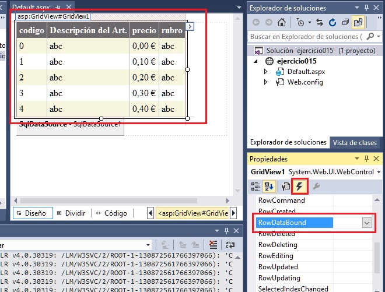Switch to Diseño view

coord(33,213)
